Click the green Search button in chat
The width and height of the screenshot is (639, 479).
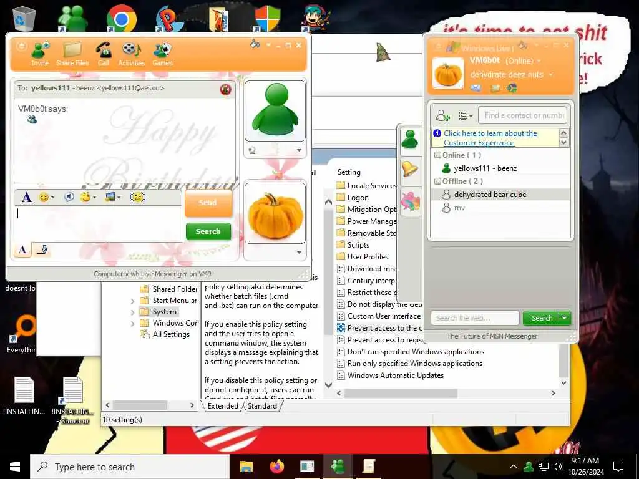(x=208, y=231)
